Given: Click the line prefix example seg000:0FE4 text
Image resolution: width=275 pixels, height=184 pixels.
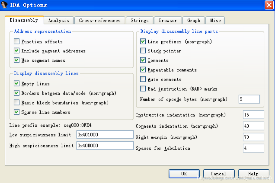Looking at the screenshot, I should [x=78, y=125].
